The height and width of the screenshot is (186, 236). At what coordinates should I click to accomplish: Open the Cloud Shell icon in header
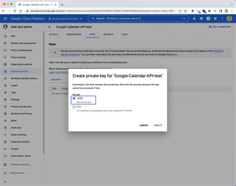click(x=201, y=18)
